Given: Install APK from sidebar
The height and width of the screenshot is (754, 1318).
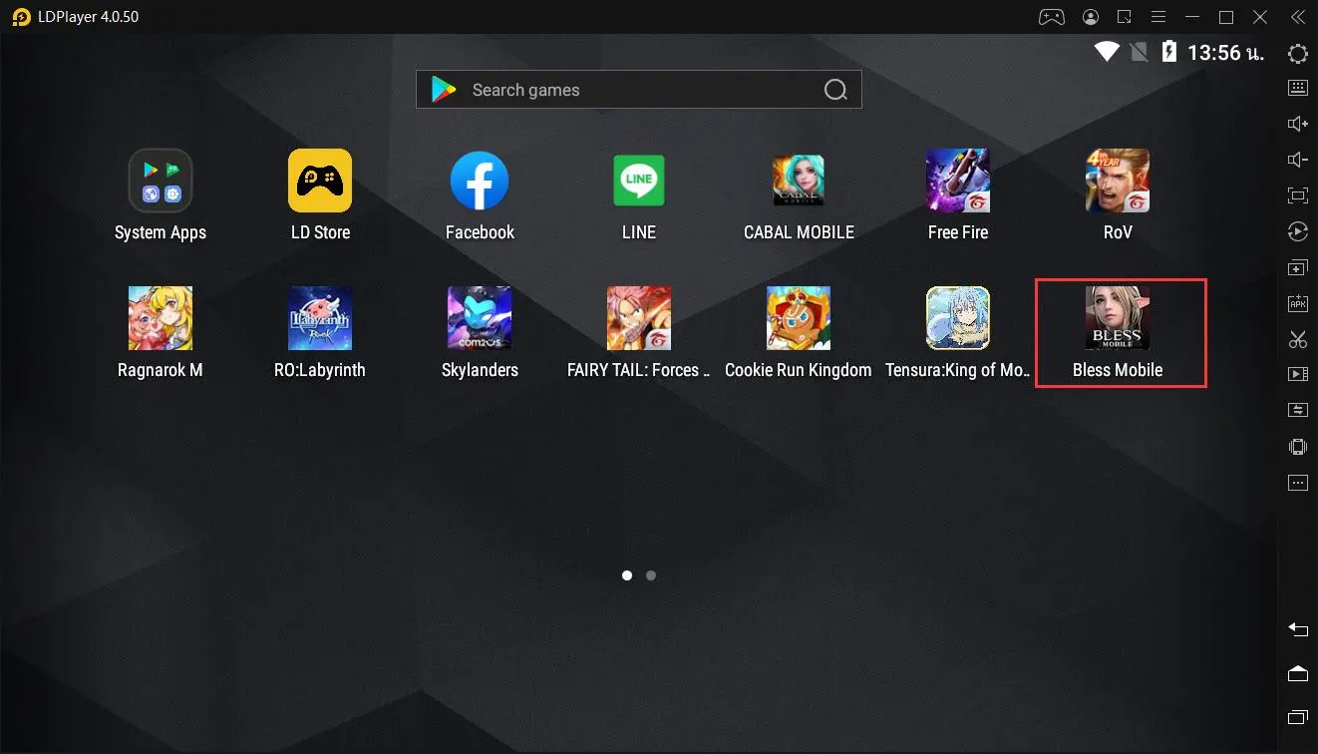Looking at the screenshot, I should click(x=1298, y=304).
